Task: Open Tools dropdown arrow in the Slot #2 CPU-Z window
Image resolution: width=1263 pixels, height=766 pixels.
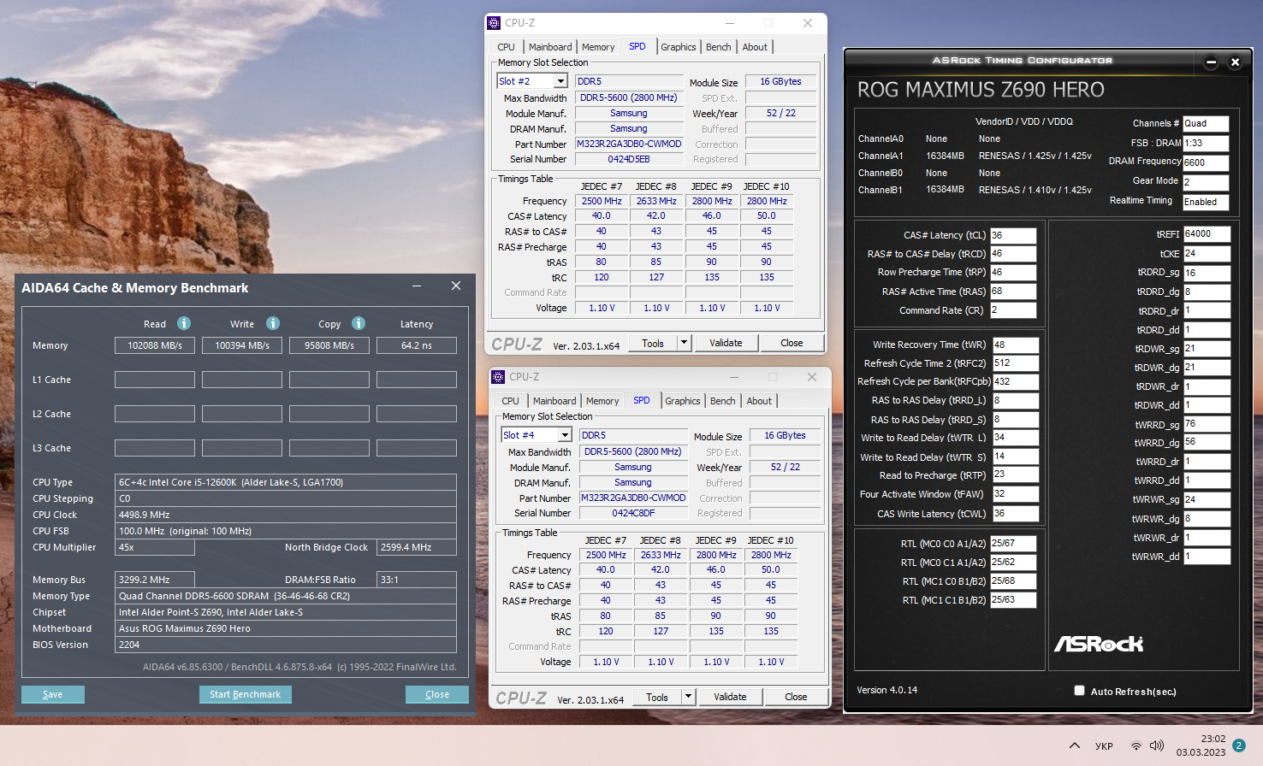Action: 684,343
